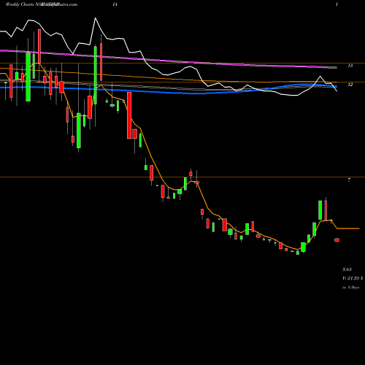Click the '13' price axis label

point(350,66)
